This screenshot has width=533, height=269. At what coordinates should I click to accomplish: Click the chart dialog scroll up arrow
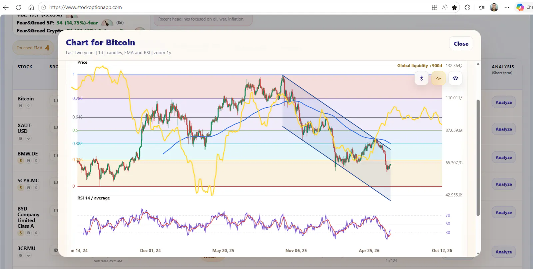point(478,64)
